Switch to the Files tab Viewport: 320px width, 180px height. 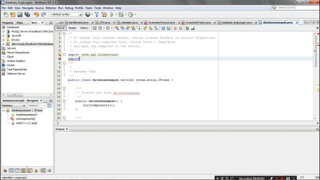(19, 22)
